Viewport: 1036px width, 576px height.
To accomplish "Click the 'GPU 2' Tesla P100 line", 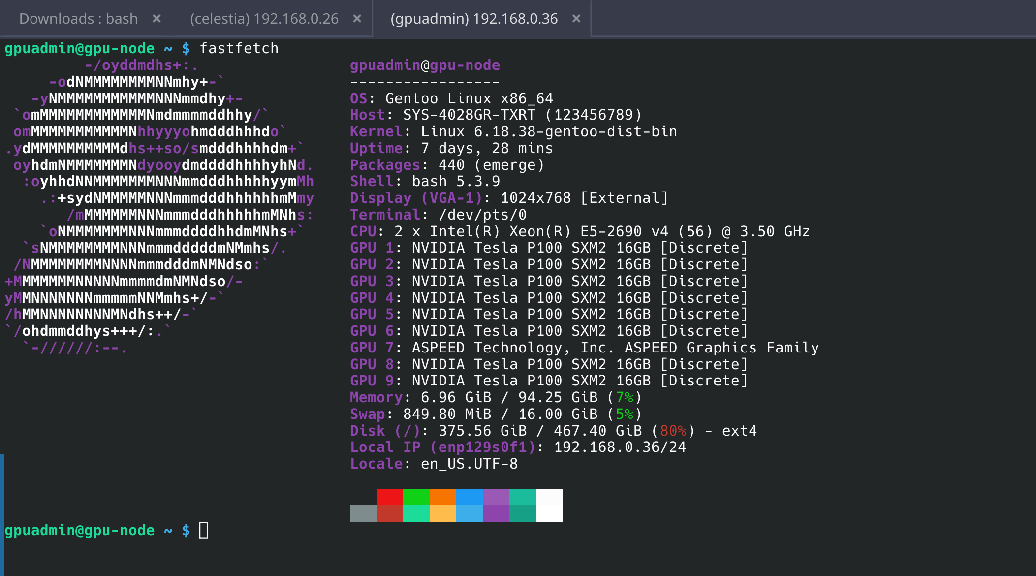I will point(549,264).
